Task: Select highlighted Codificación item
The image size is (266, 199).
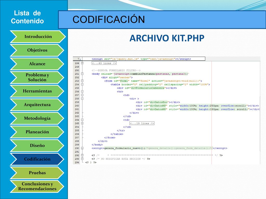Action: 37,159
